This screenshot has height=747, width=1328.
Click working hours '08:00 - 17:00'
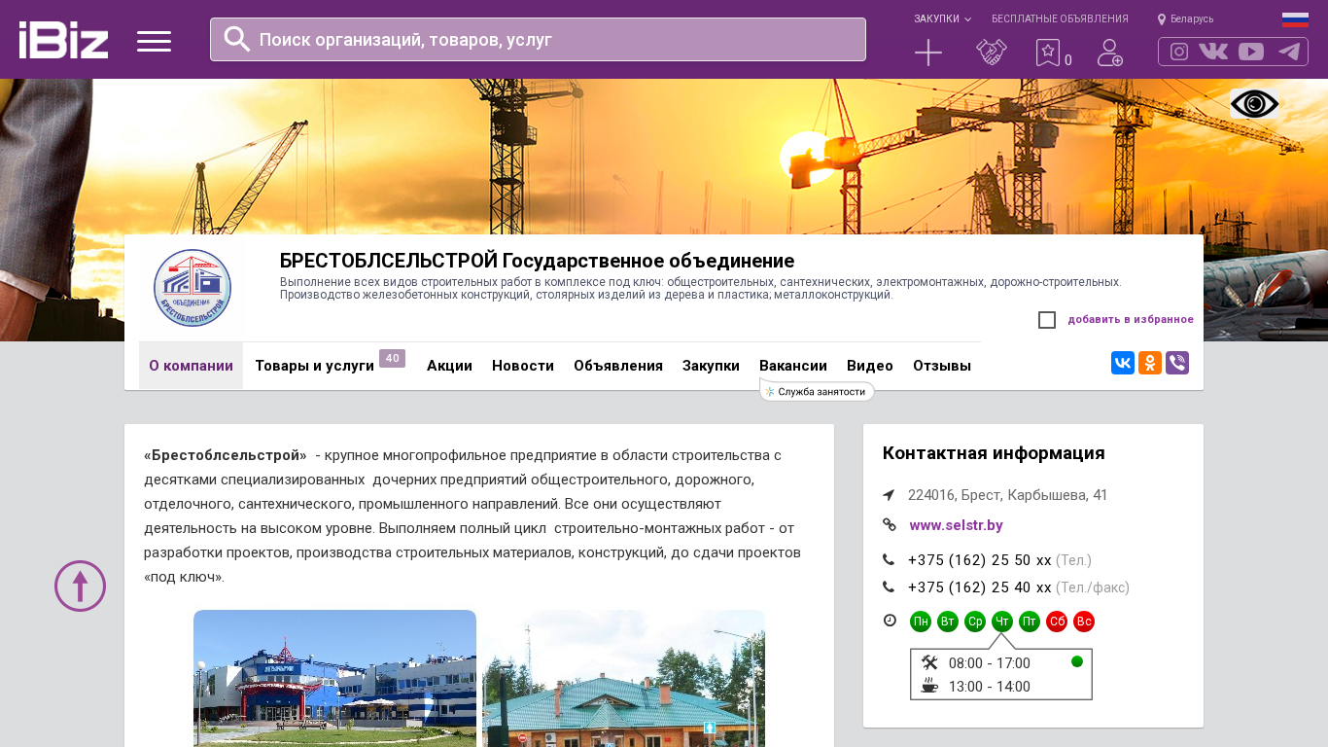click(x=989, y=663)
